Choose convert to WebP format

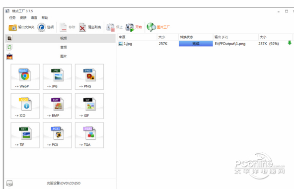[x=25, y=77]
